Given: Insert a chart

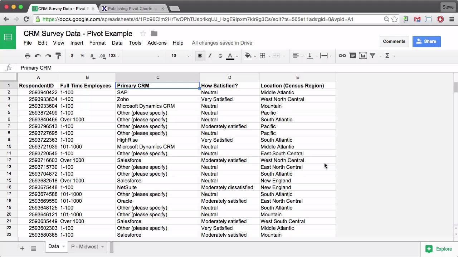Looking at the screenshot, I should point(363,56).
